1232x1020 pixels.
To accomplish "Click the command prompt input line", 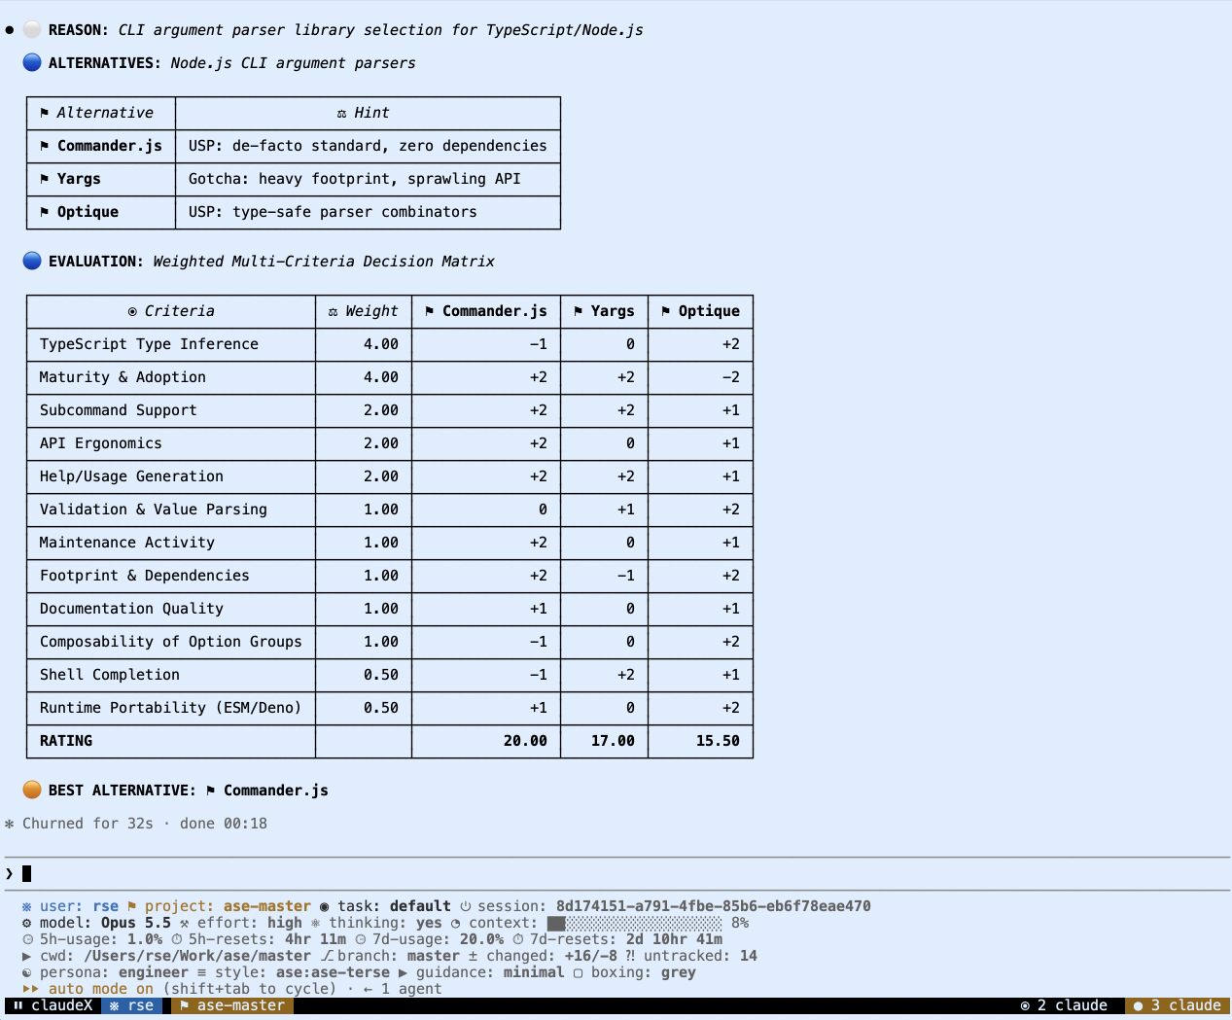I will pos(616,873).
